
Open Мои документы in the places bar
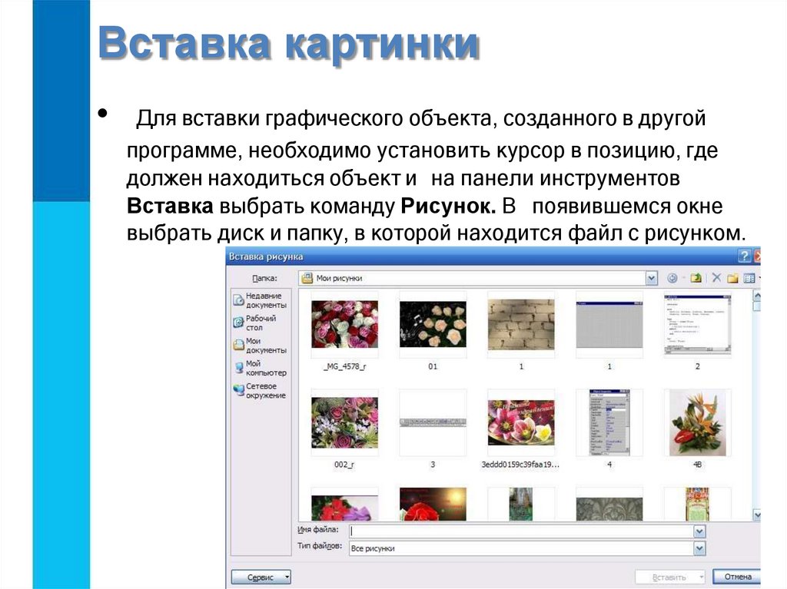[261, 345]
